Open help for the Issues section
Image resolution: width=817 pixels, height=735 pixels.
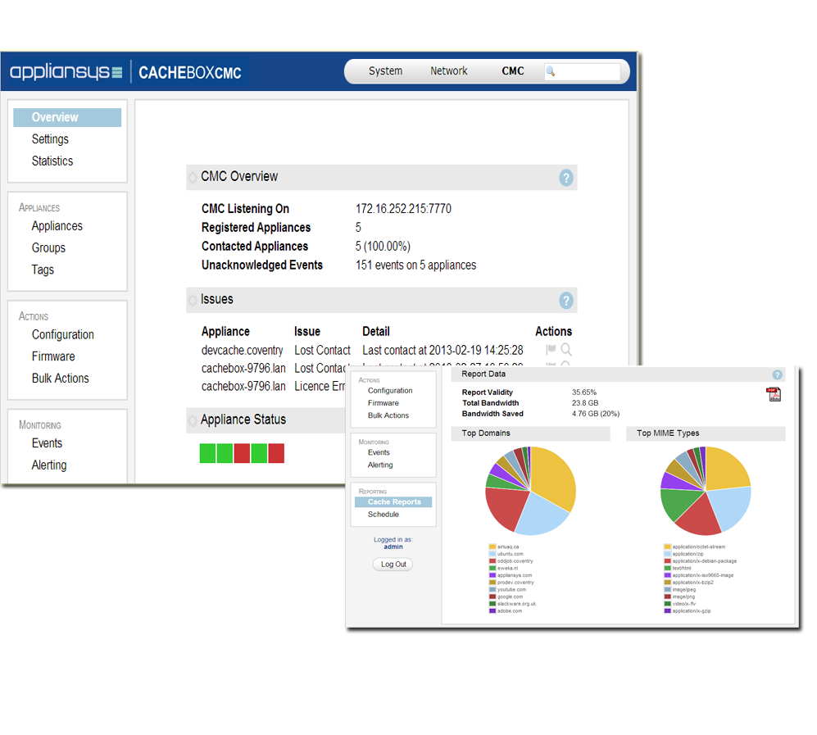click(x=566, y=300)
